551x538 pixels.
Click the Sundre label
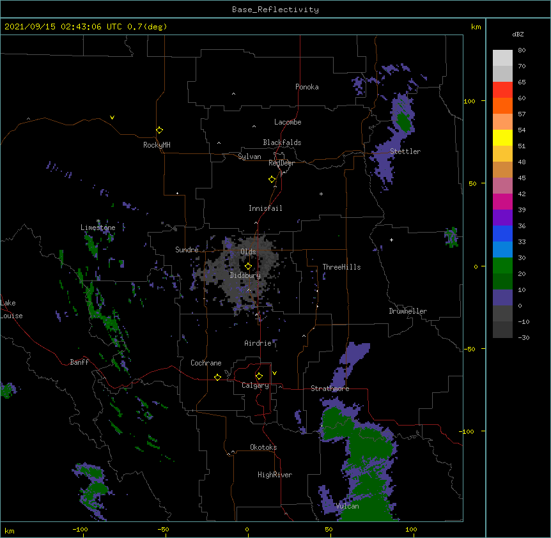[x=187, y=250]
